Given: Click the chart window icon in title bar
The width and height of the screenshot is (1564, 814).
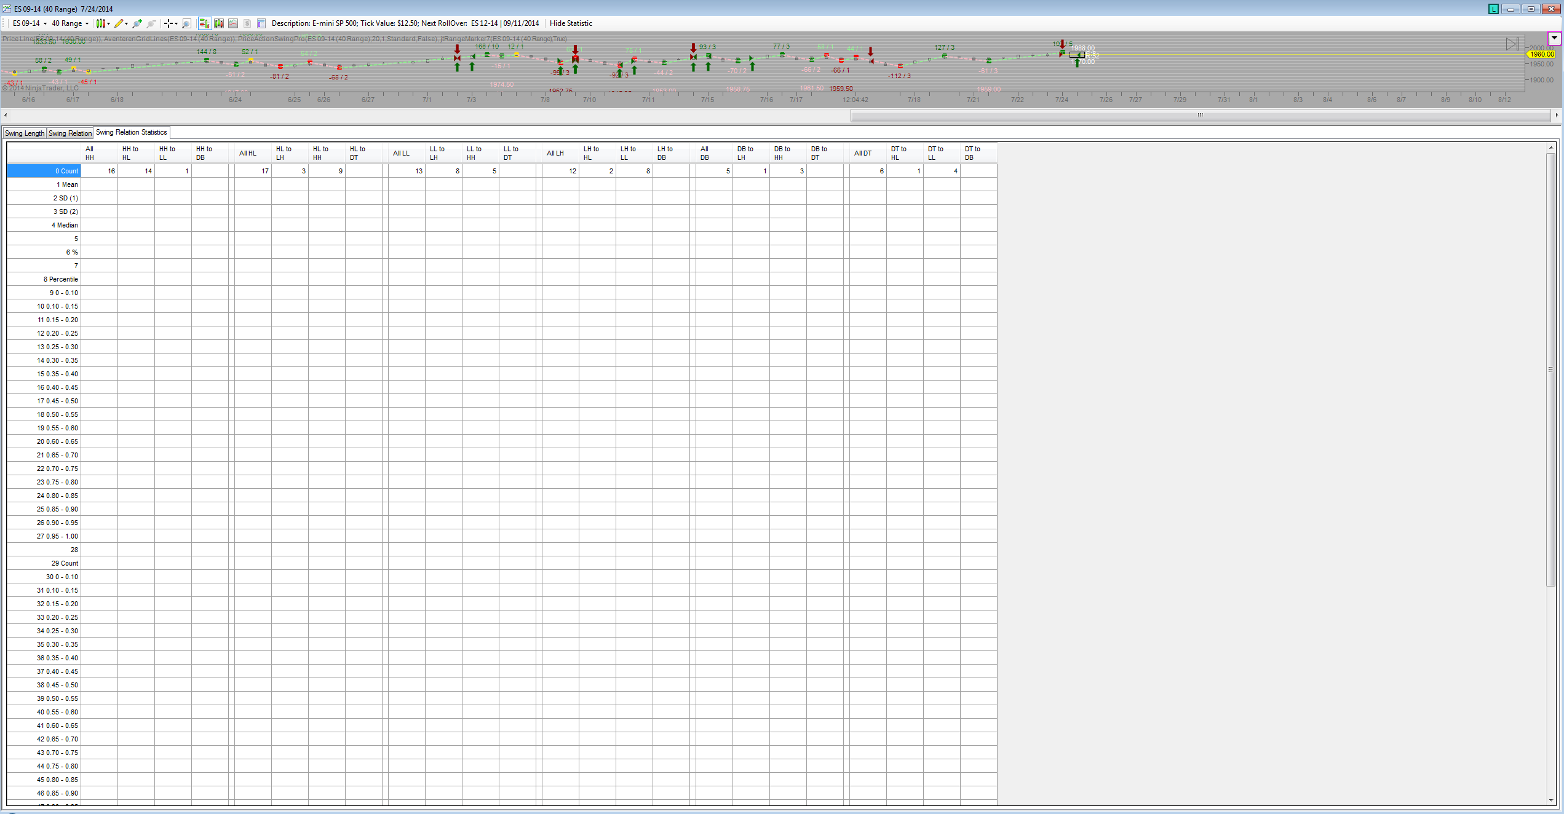Looking at the screenshot, I should pyautogui.click(x=7, y=9).
